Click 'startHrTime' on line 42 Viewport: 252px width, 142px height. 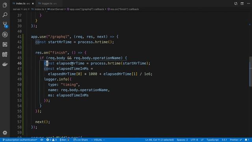pos(60,42)
